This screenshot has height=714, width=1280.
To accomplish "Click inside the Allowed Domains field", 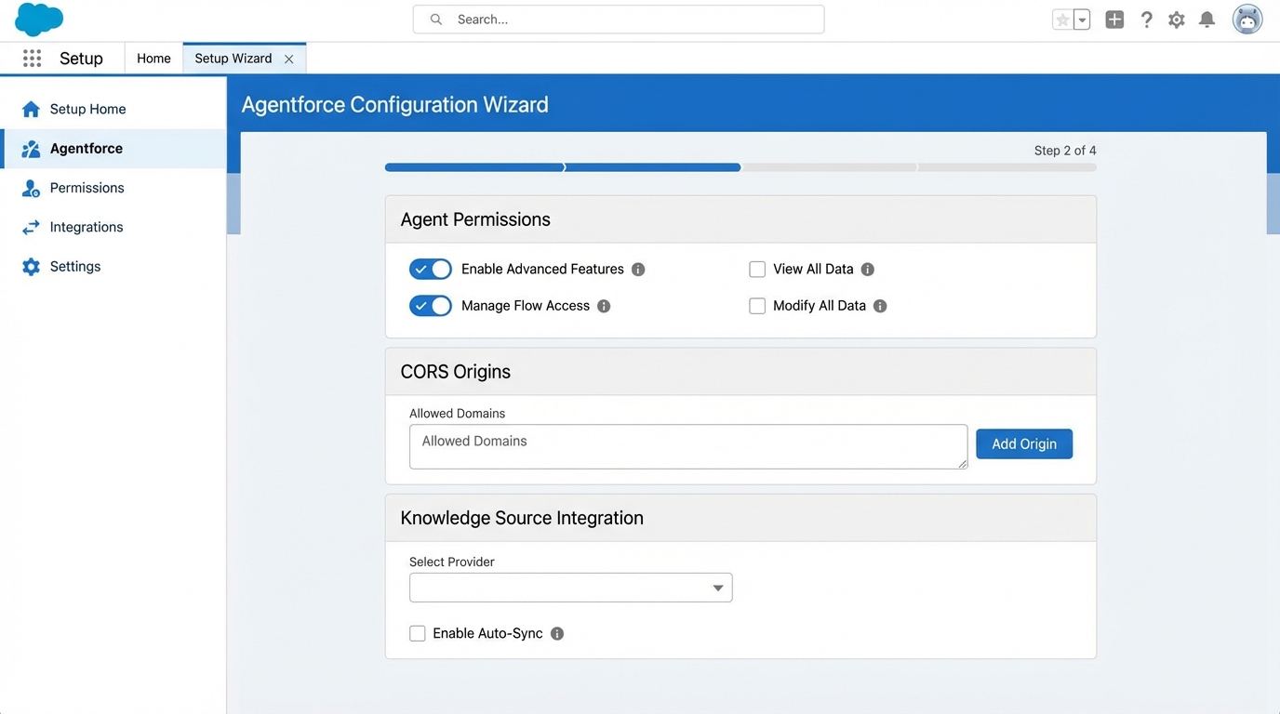I will tap(688, 446).
